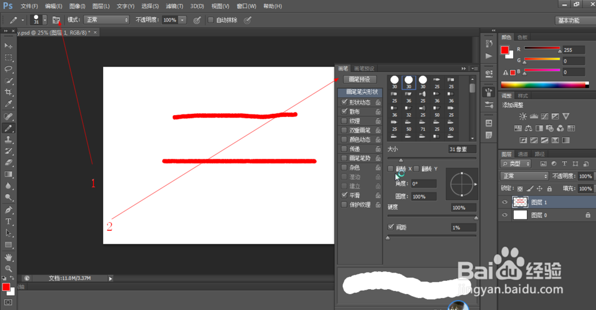Select the Horizontal Type tool

tap(8, 221)
